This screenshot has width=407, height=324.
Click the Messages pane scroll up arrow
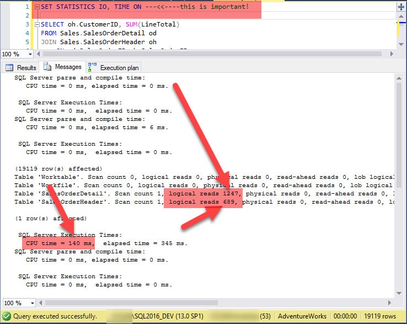(399, 78)
